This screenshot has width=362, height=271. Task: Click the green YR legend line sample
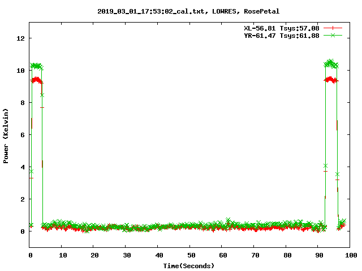pyautogui.click(x=333, y=35)
